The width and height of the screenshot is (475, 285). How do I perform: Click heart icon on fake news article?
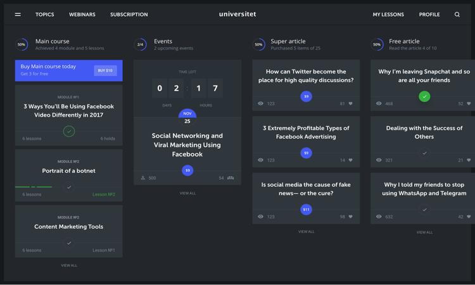coord(351,217)
